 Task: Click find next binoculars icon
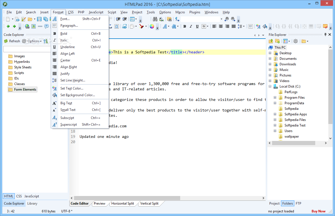pyautogui.click(x=233, y=19)
